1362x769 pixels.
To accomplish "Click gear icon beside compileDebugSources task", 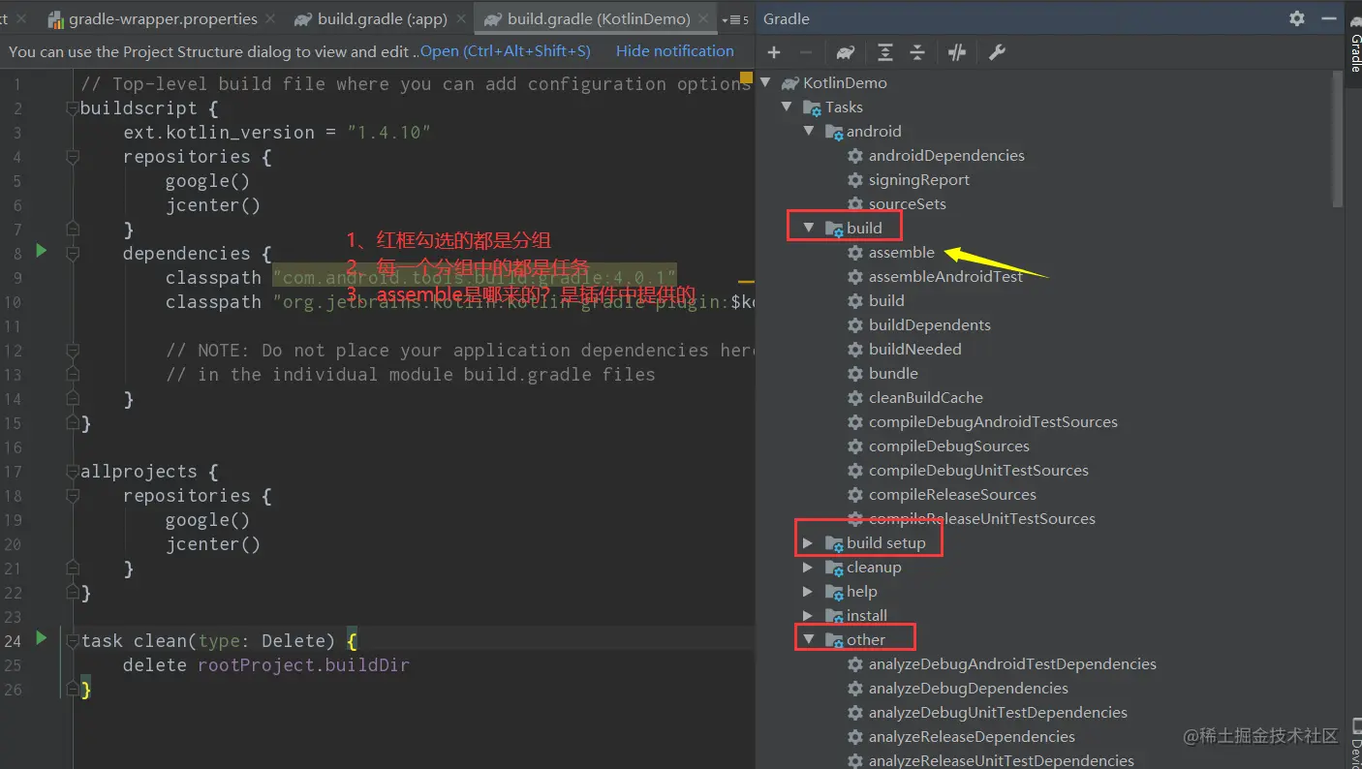I will 855,446.
